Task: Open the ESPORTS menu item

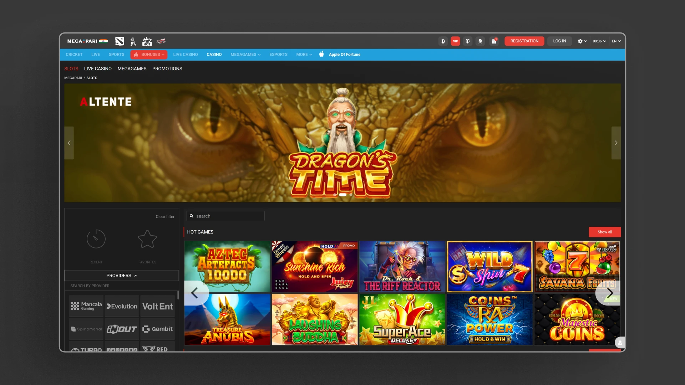Action: (x=278, y=55)
